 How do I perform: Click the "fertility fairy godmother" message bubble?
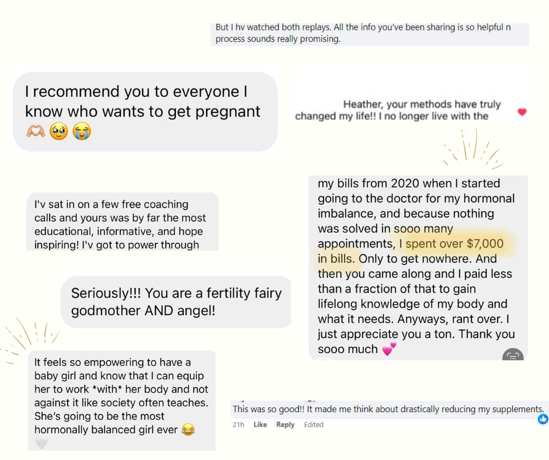pyautogui.click(x=176, y=302)
